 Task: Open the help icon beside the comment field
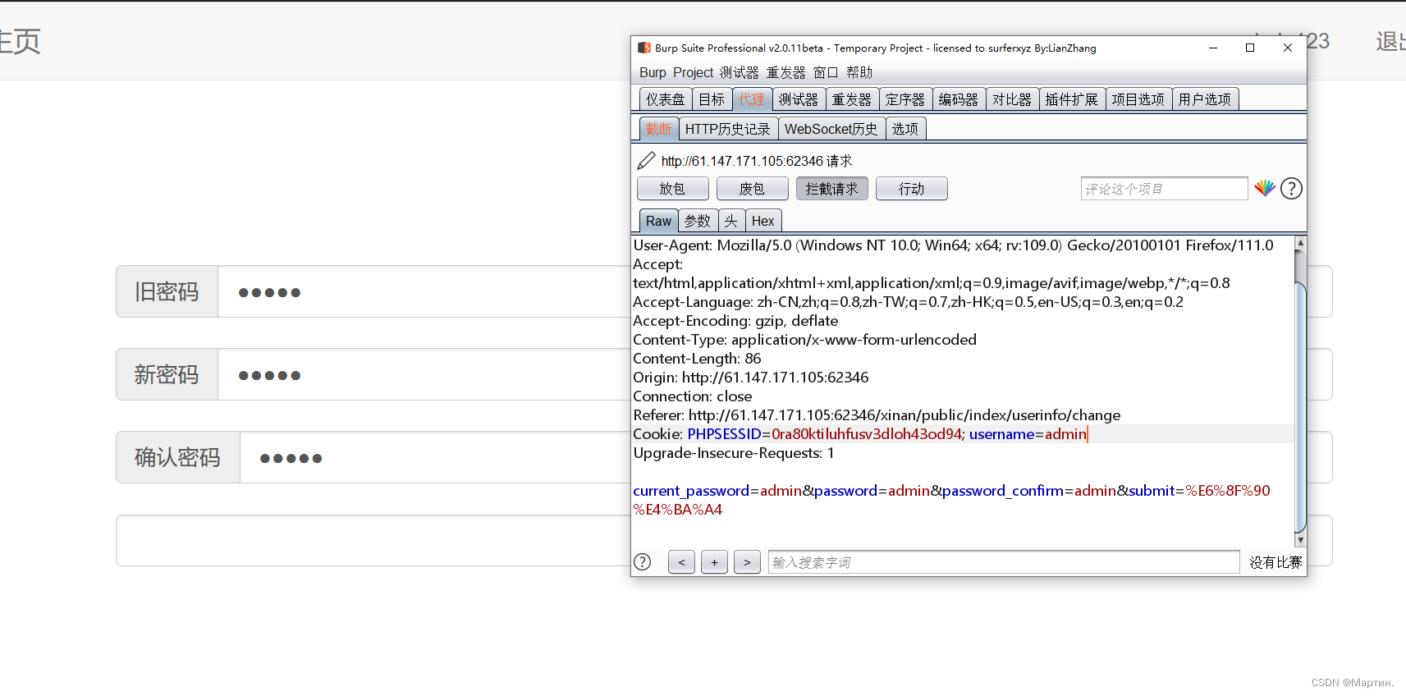coord(1291,189)
